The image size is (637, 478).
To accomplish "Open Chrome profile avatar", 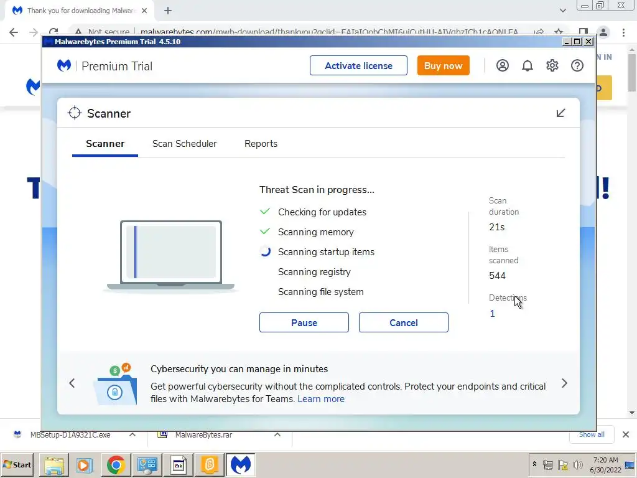I will [x=603, y=32].
